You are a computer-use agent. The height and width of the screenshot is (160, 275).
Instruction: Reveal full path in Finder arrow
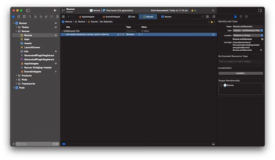tap(261, 50)
